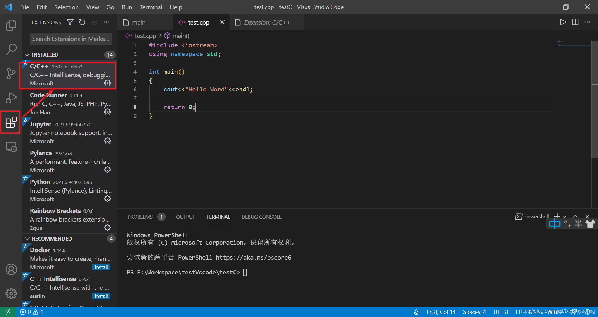This screenshot has height=317, width=598.
Task: Open the C/C++ extension manage gear
Action: [107, 83]
